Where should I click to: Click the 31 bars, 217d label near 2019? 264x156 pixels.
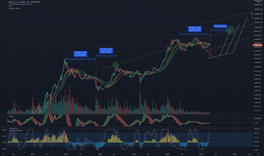(x=106, y=50)
